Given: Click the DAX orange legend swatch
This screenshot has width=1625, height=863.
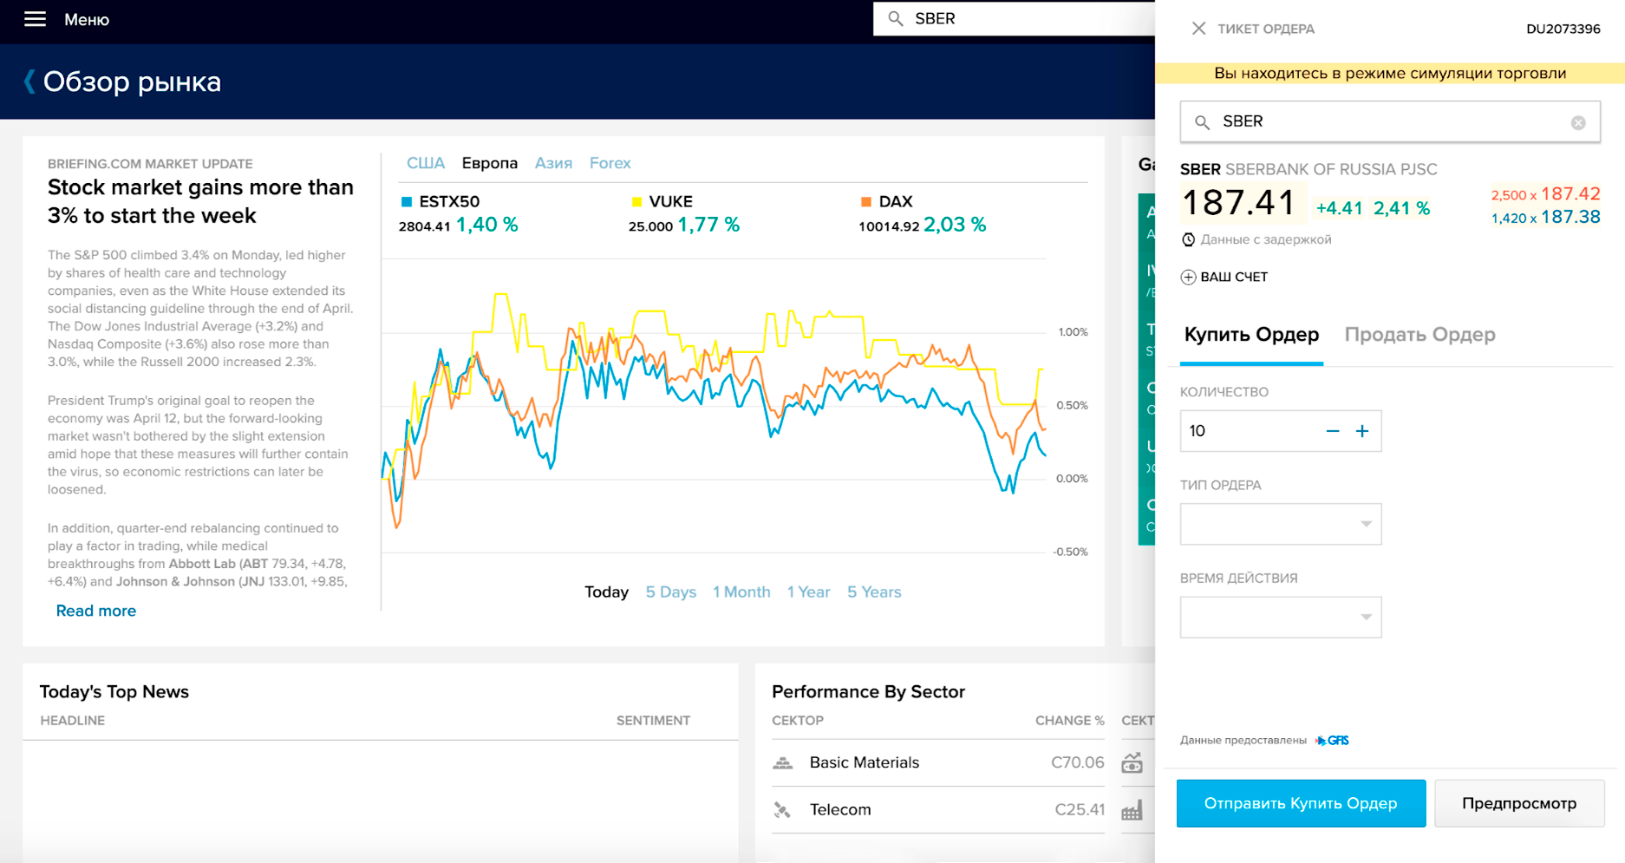Looking at the screenshot, I should 865,202.
